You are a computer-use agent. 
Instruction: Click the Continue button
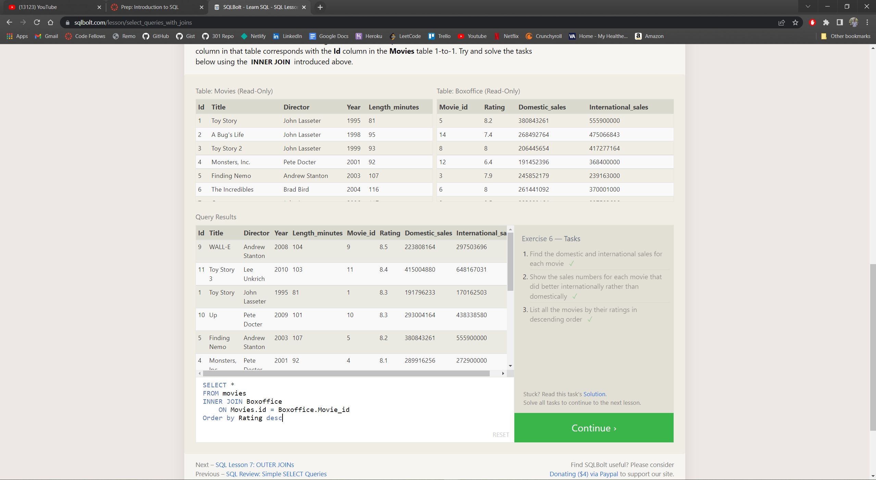click(x=593, y=428)
